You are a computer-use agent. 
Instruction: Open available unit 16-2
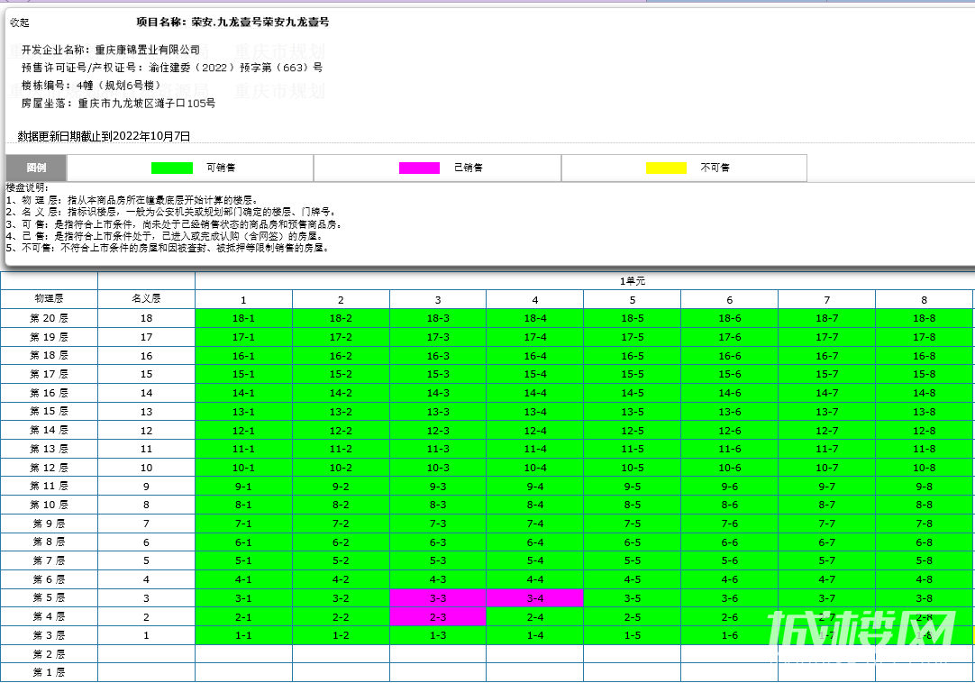pyautogui.click(x=341, y=356)
